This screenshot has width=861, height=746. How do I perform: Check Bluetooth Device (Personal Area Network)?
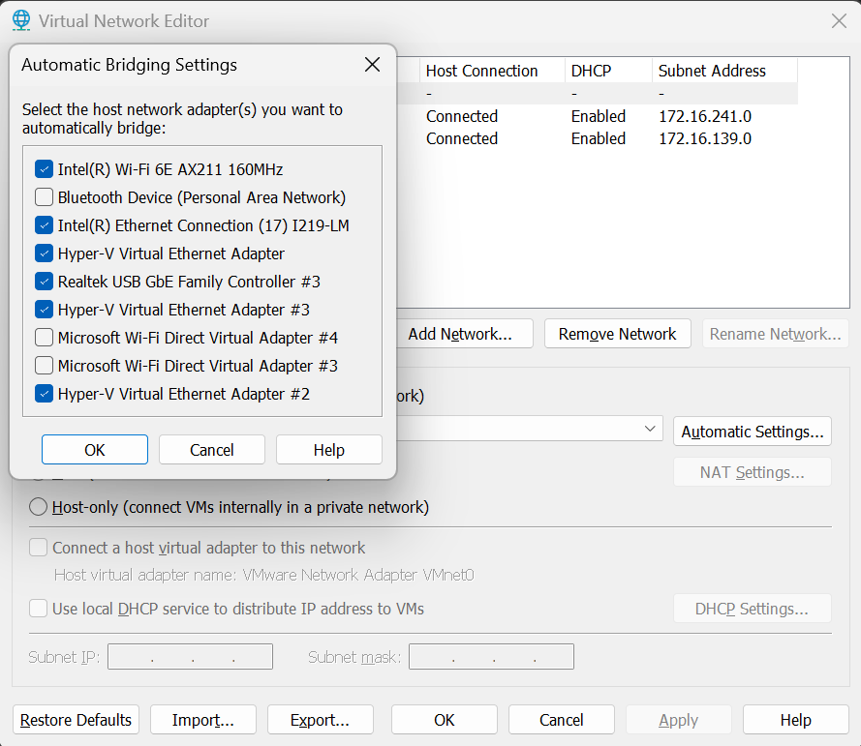[44, 197]
